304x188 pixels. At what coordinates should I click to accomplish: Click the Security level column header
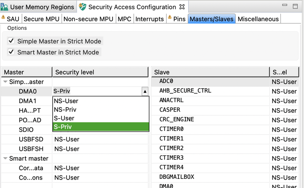click(x=101, y=72)
